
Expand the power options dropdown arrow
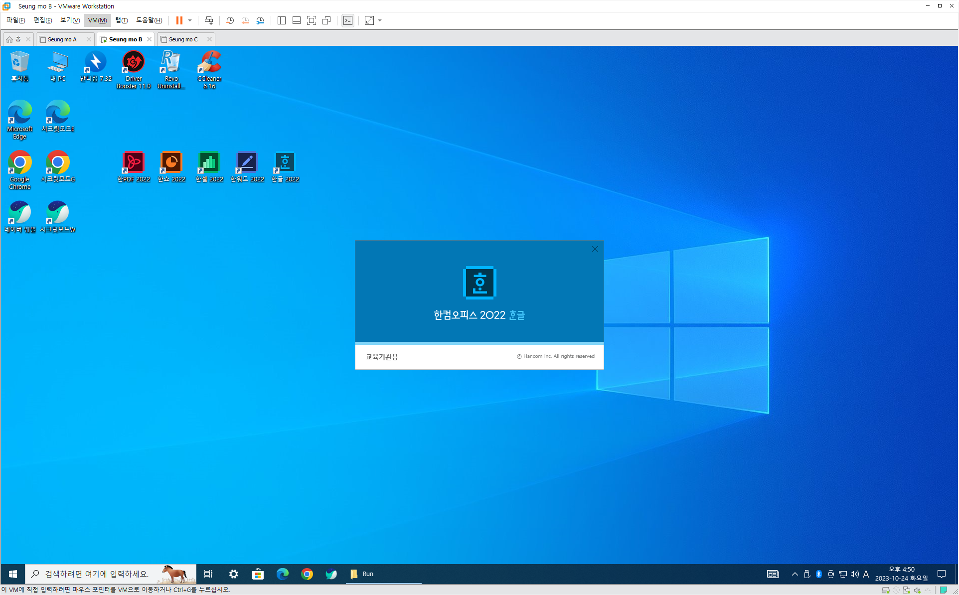pyautogui.click(x=190, y=20)
